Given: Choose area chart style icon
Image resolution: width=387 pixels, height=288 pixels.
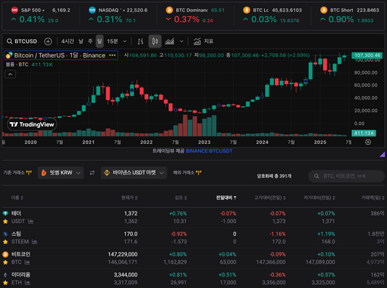Looking at the screenshot, I should tap(169, 41).
